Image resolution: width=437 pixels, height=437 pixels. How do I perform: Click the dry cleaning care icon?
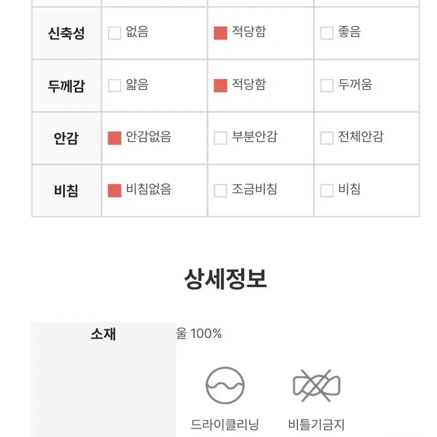[x=225, y=385]
